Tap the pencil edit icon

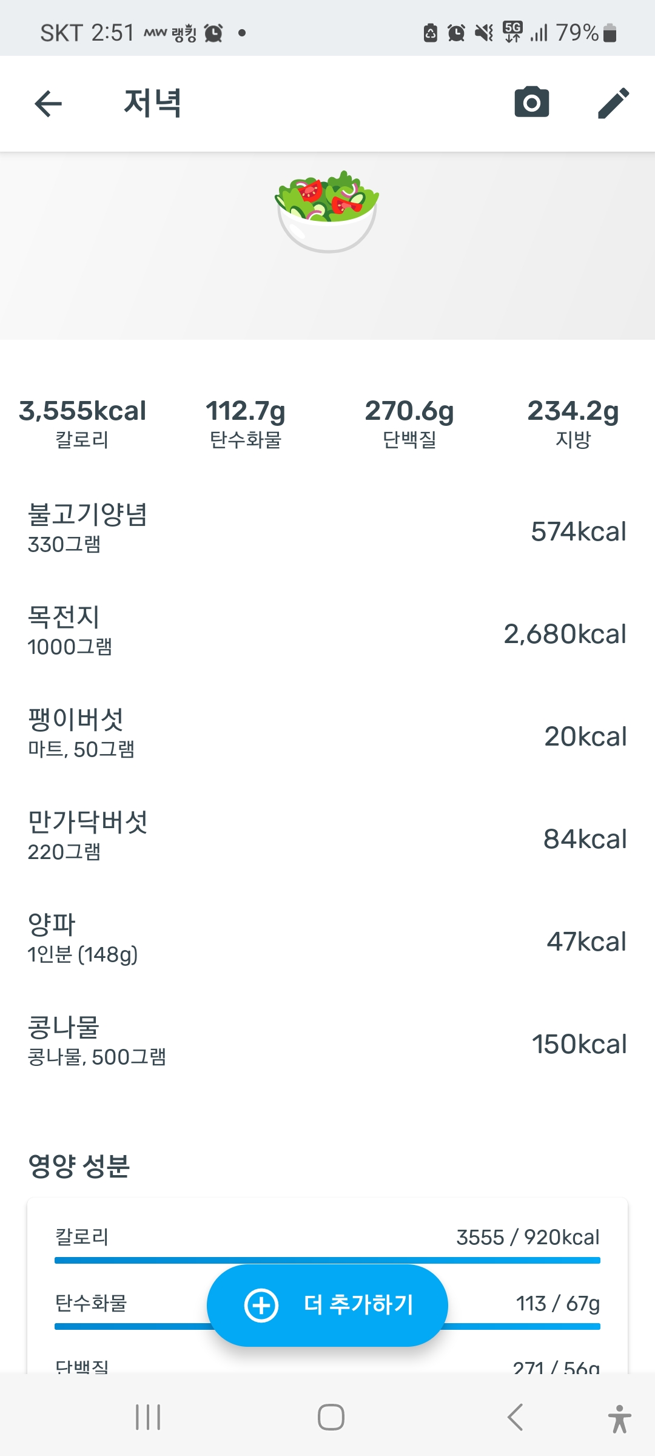[613, 103]
